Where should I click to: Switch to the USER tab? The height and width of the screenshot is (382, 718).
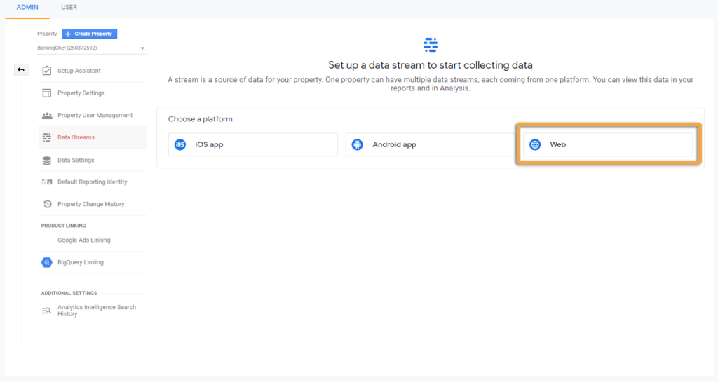(69, 7)
